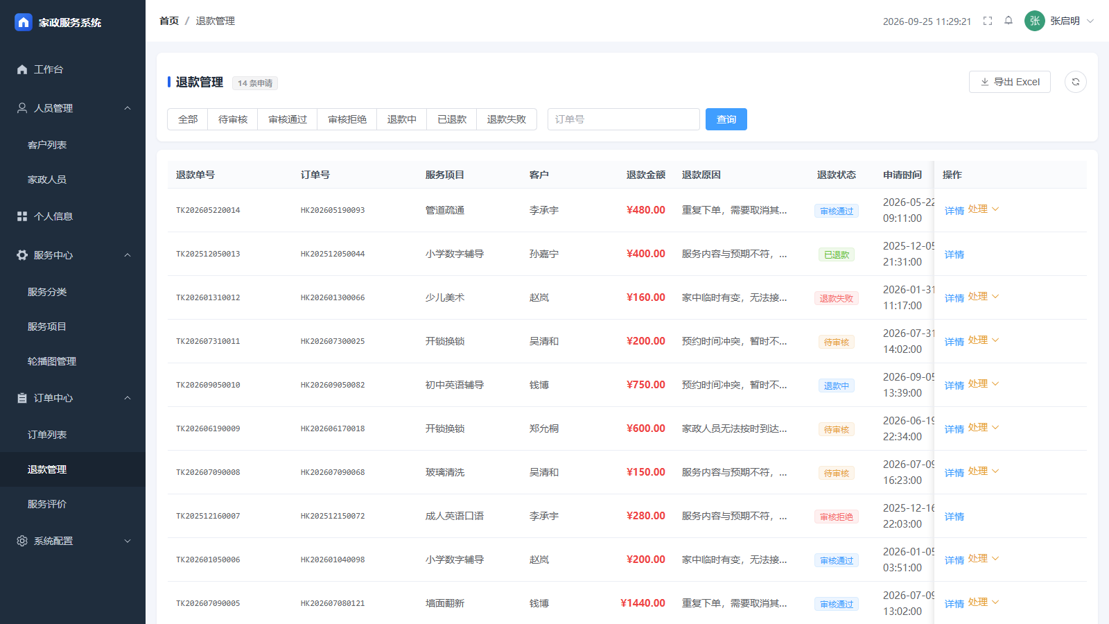Focus the 订单号 search input
This screenshot has width=1109, height=624.
[x=624, y=119]
